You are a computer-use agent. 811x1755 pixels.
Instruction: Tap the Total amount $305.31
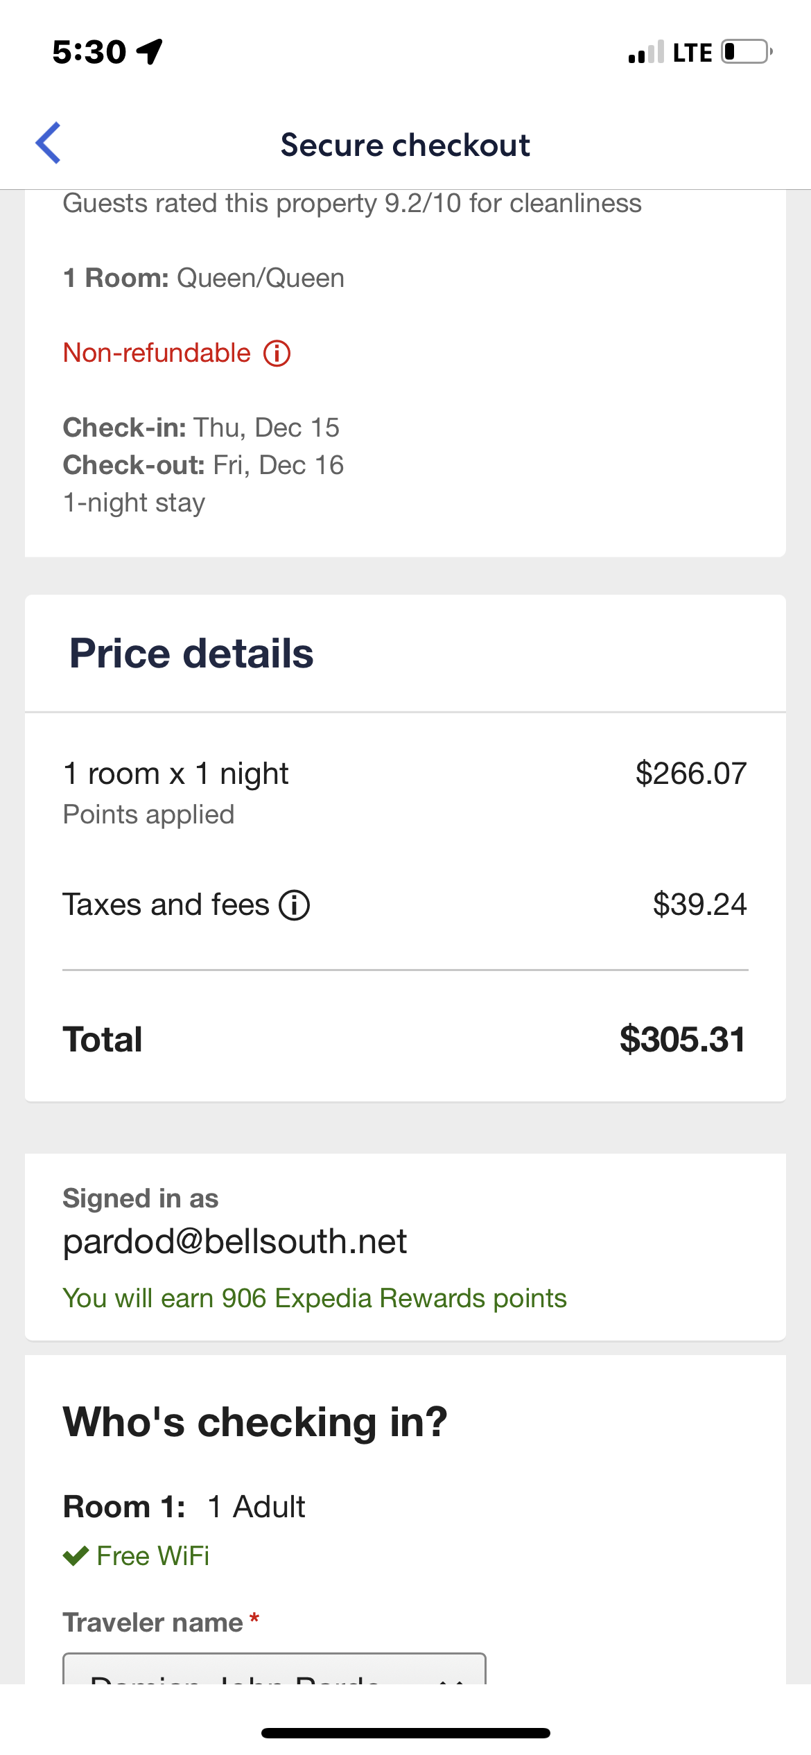coord(682,1040)
